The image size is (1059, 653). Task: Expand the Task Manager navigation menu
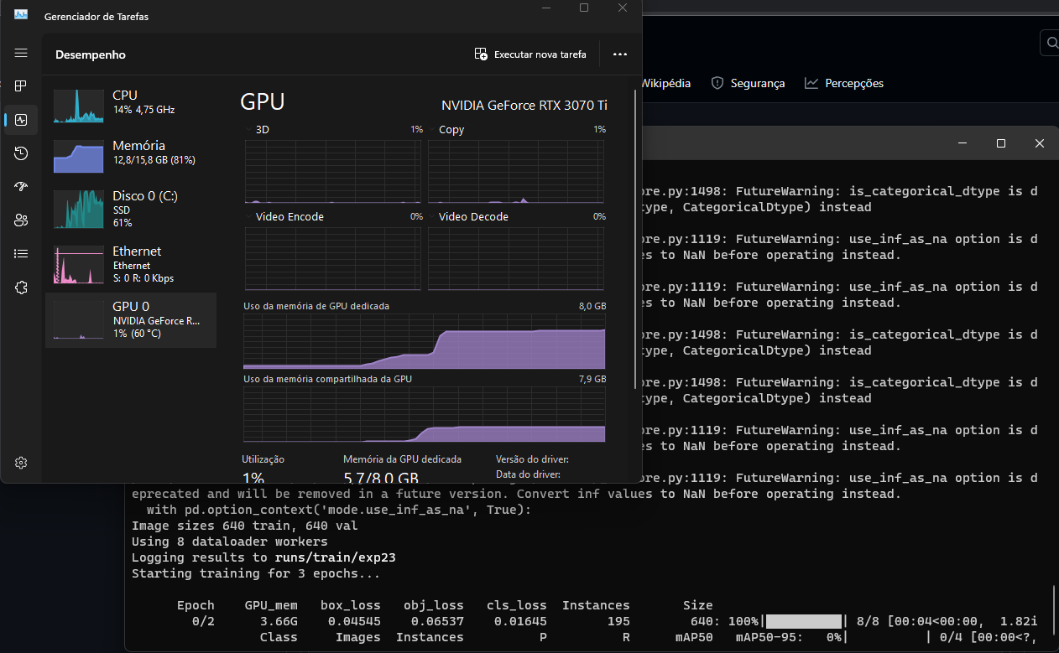21,52
